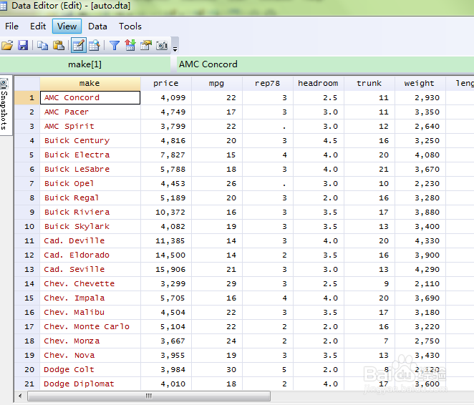Click weight value 4,330
Screen dimensions: 474x405
coord(420,240)
